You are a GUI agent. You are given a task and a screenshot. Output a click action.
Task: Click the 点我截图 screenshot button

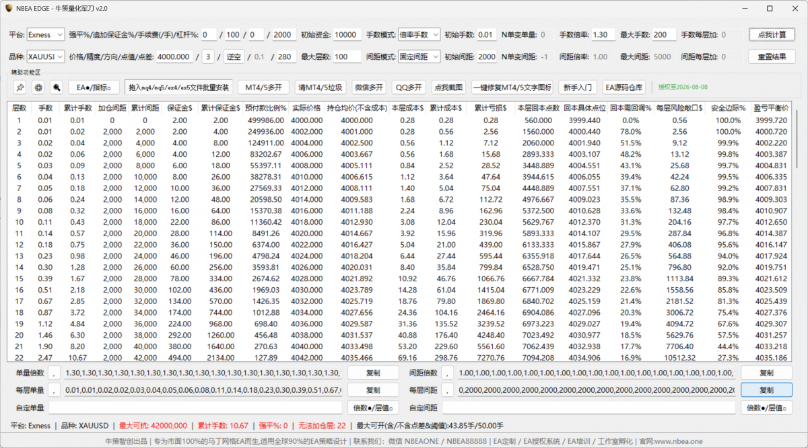point(448,87)
